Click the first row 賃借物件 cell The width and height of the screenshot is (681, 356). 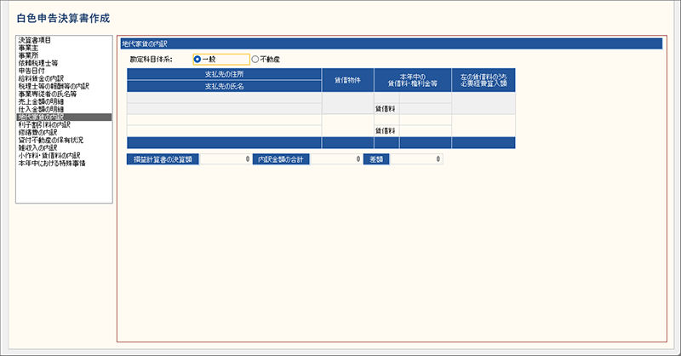click(347, 103)
